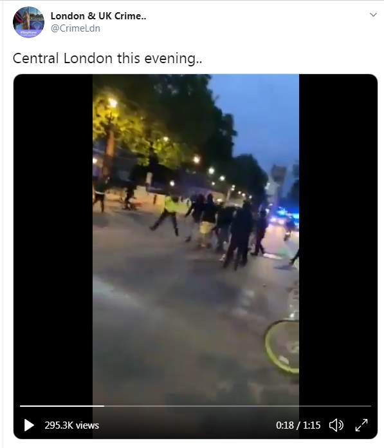This screenshot has height=448, width=384.
Task: Click the person in the hi-vis jacket
Action: point(168,214)
